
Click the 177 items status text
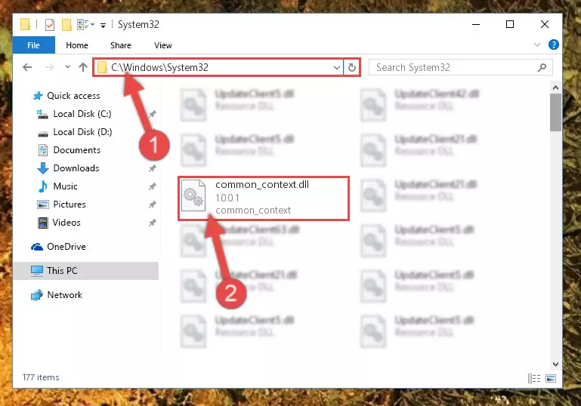[41, 377]
